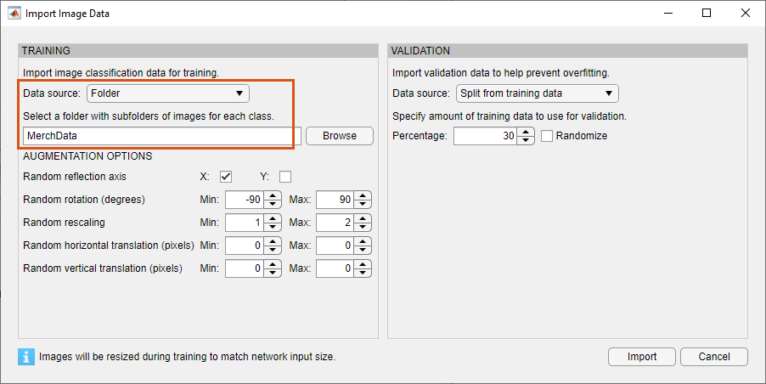Open the training Data source Folder dropdown
Viewport: 766px width, 384px height.
pyautogui.click(x=168, y=93)
